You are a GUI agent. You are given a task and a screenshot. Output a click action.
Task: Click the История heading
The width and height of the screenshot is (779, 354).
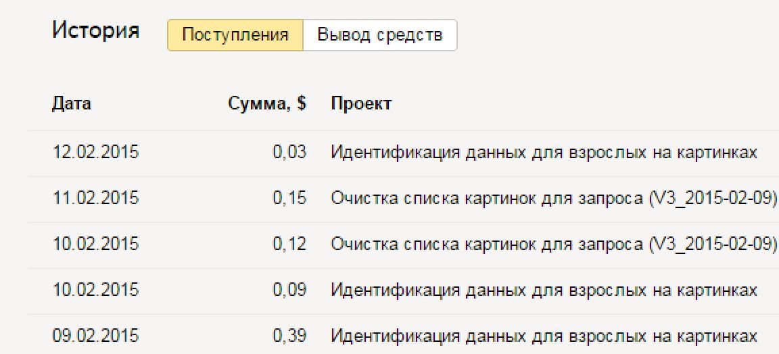click(x=96, y=31)
